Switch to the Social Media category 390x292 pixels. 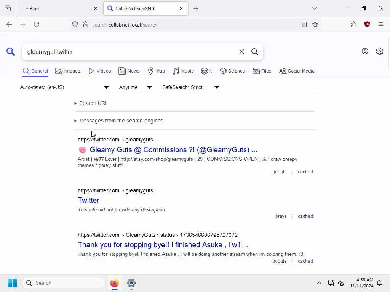[x=297, y=71]
